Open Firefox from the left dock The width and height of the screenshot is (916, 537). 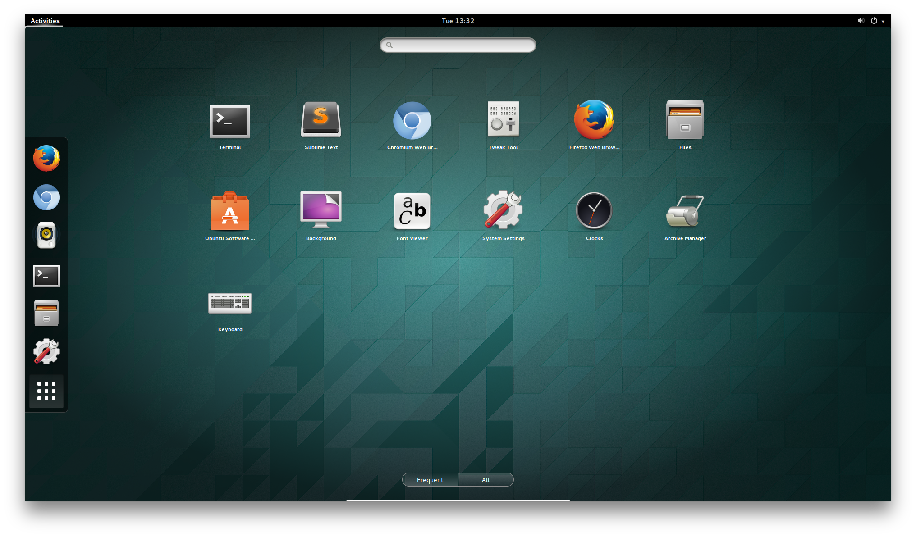tap(46, 158)
